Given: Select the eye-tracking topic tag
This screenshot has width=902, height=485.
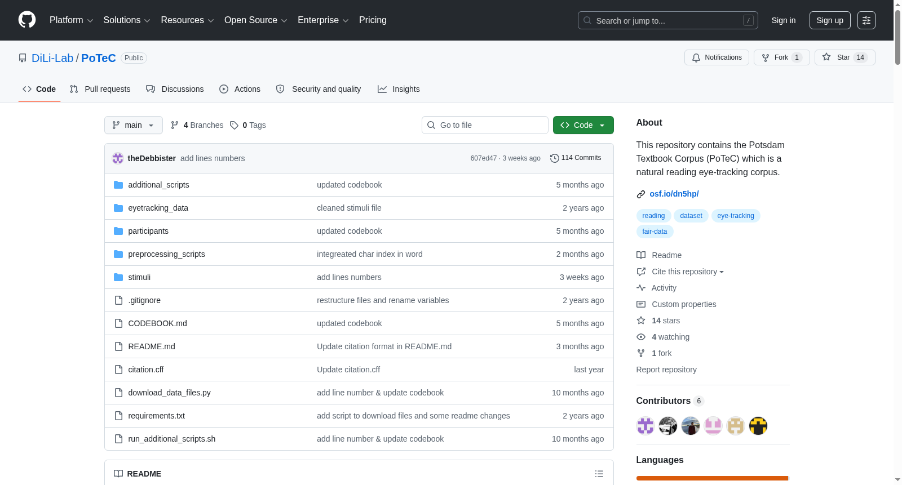Looking at the screenshot, I should 736,216.
